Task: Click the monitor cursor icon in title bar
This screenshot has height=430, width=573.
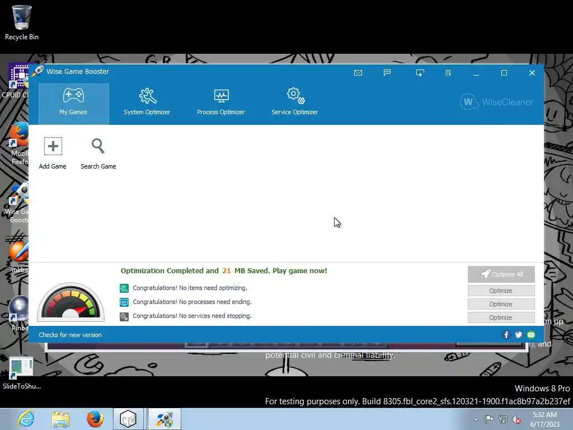Action: [420, 73]
